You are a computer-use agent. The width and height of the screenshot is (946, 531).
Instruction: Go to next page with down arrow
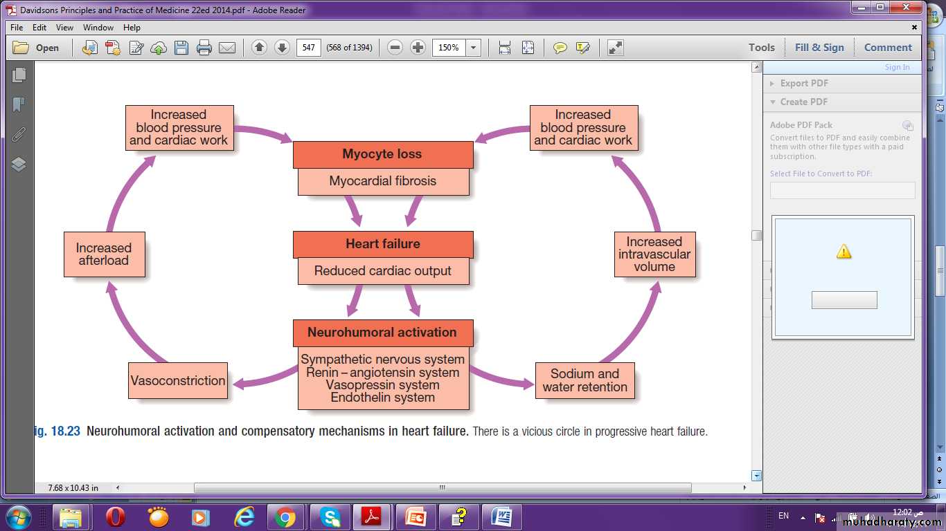coord(282,48)
